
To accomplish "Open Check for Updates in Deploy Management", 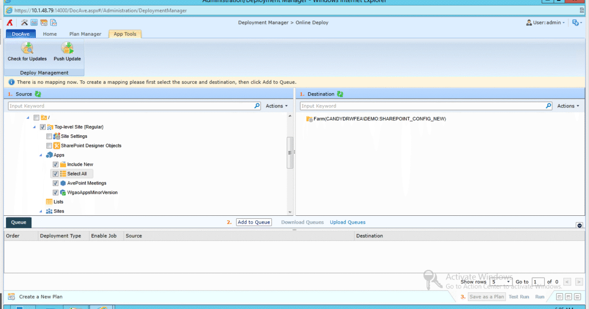I will coord(27,51).
